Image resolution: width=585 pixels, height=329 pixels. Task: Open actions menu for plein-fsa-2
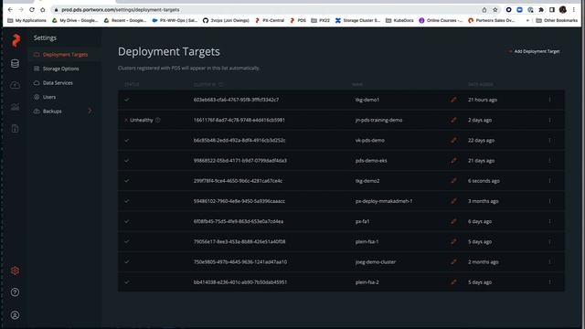[549, 282]
